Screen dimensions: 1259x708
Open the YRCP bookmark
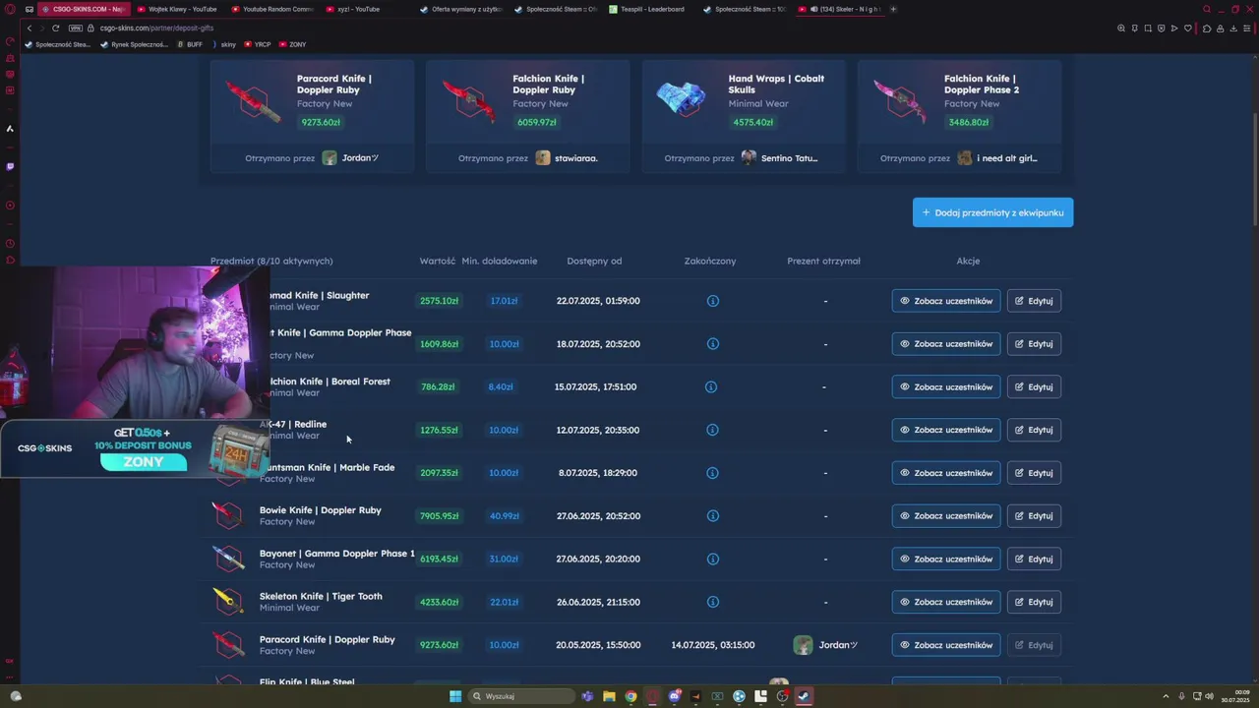(258, 44)
